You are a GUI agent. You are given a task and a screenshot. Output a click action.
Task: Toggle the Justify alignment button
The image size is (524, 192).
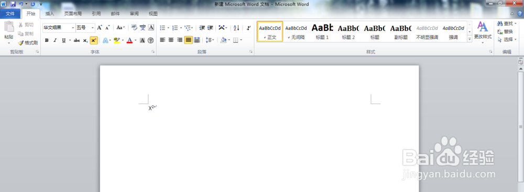click(189, 40)
